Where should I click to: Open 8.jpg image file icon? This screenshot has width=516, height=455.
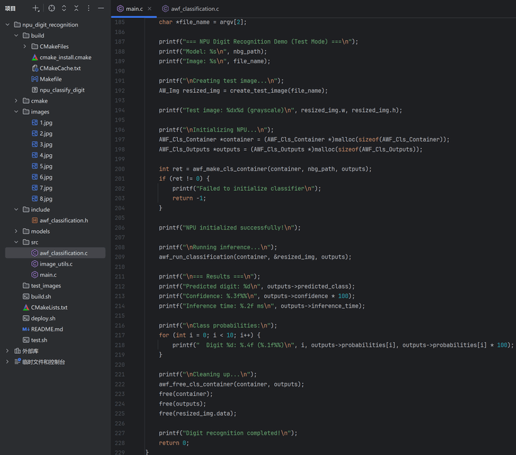click(35, 198)
